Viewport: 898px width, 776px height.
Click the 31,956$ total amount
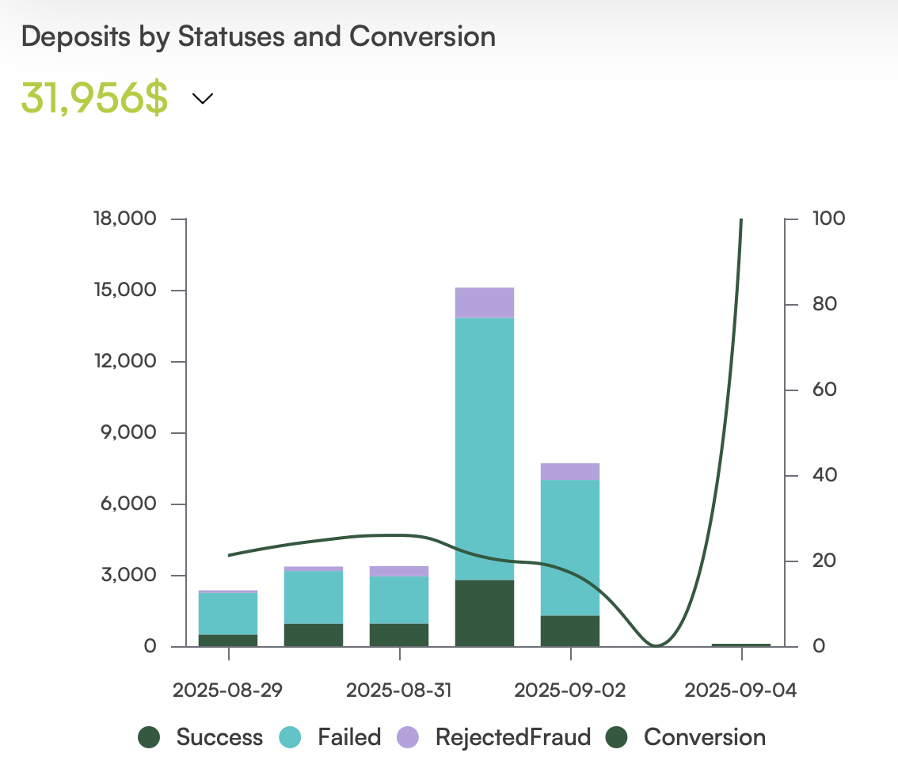[x=94, y=98]
